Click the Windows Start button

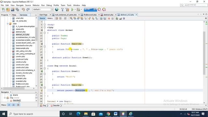pos(4,114)
